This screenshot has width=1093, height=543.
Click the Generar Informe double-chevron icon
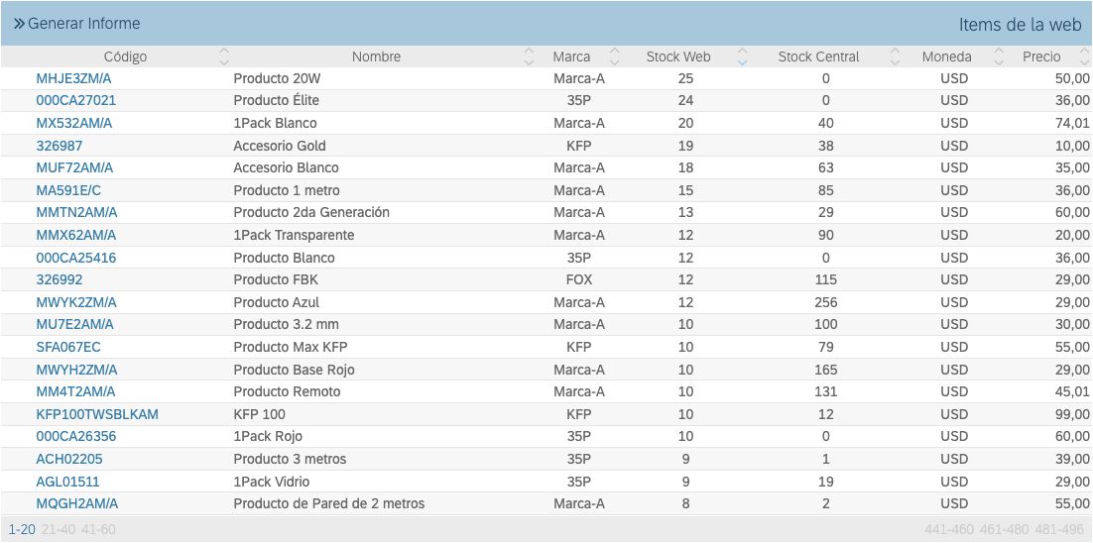[19, 23]
